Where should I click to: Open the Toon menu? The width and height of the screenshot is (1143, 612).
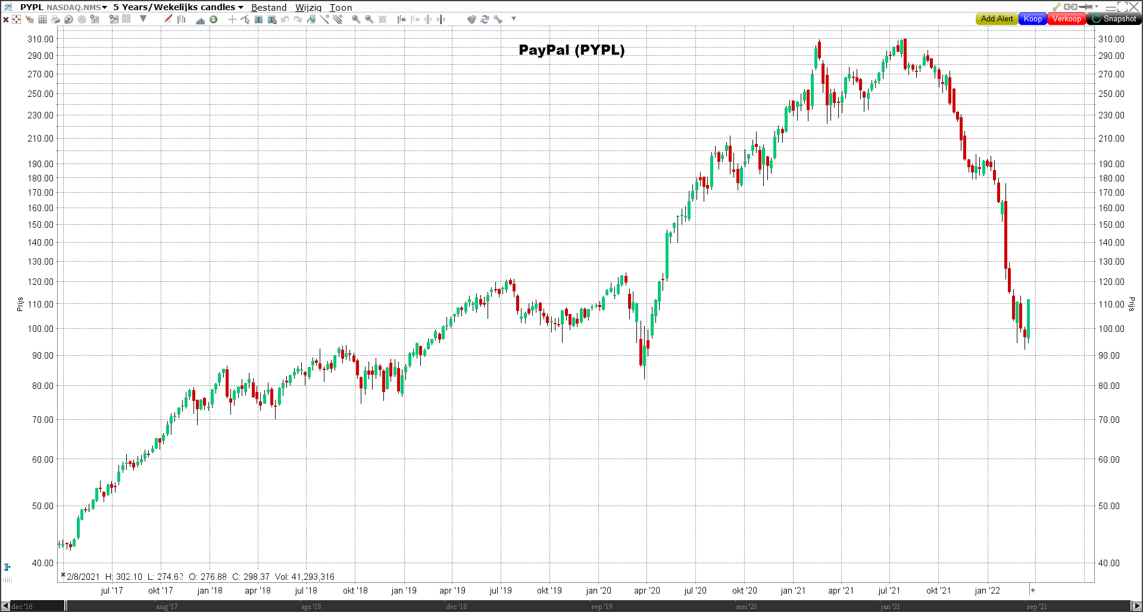341,7
